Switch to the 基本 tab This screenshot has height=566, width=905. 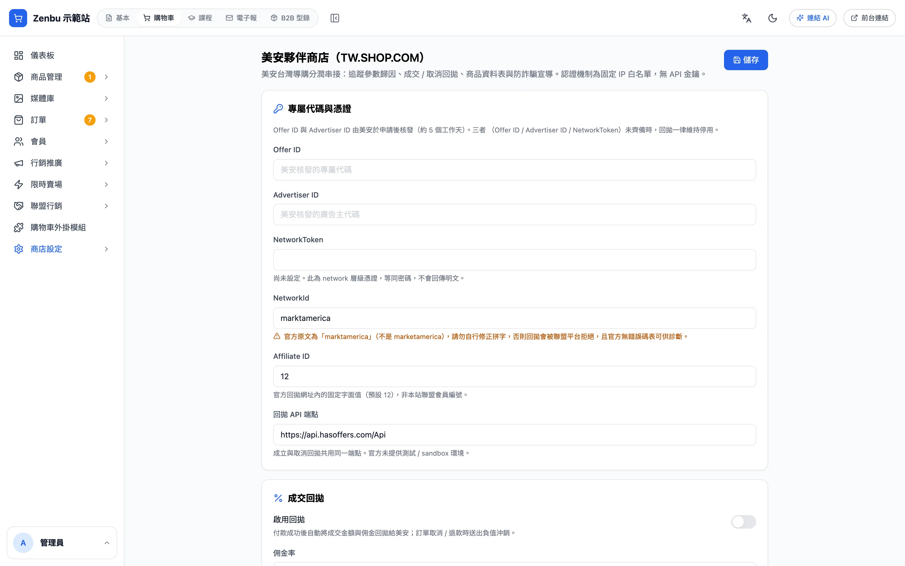pos(117,18)
